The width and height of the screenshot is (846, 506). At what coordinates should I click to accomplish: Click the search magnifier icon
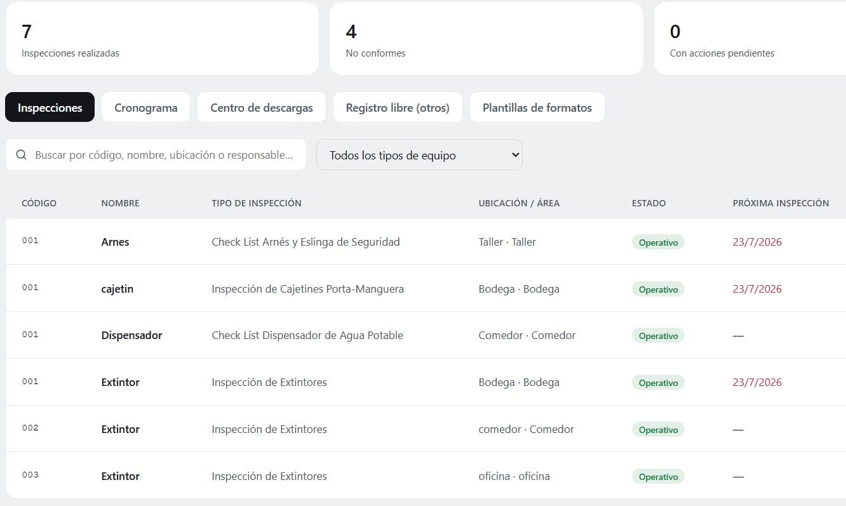coord(22,155)
